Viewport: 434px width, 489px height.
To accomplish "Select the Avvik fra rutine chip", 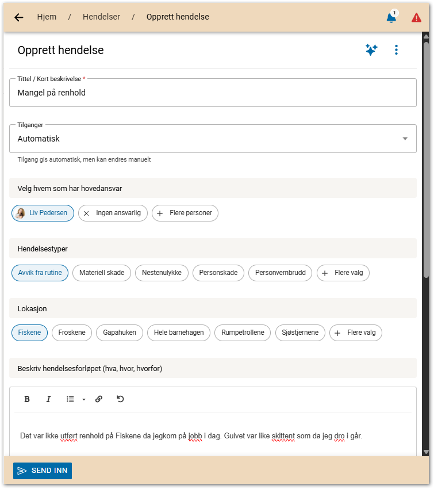I will [40, 273].
